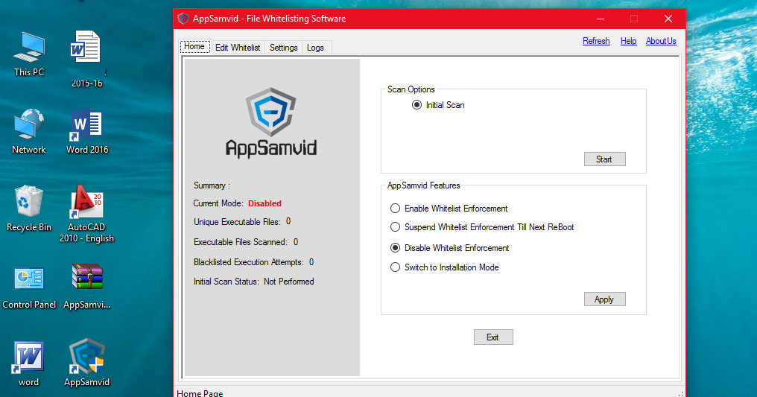757x397 pixels.
Task: Click the Unique Executable Files: 0 line
Action: point(242,222)
